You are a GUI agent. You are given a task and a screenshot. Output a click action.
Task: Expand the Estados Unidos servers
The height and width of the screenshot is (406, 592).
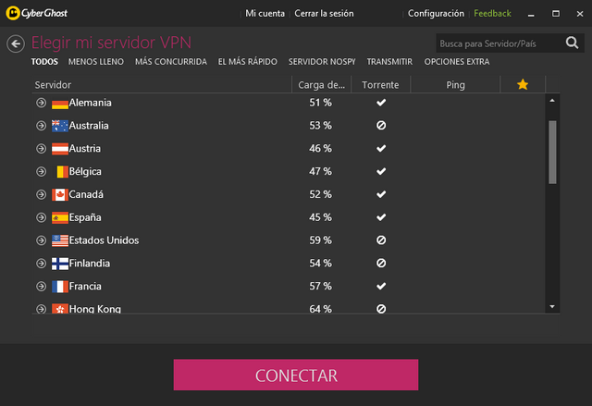coord(41,240)
